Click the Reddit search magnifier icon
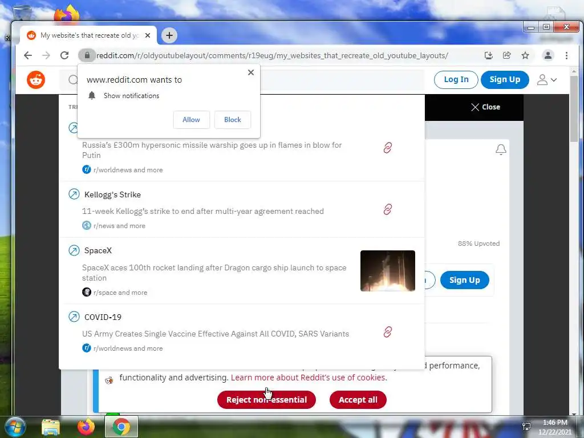This screenshot has width=584, height=438. tap(74, 80)
